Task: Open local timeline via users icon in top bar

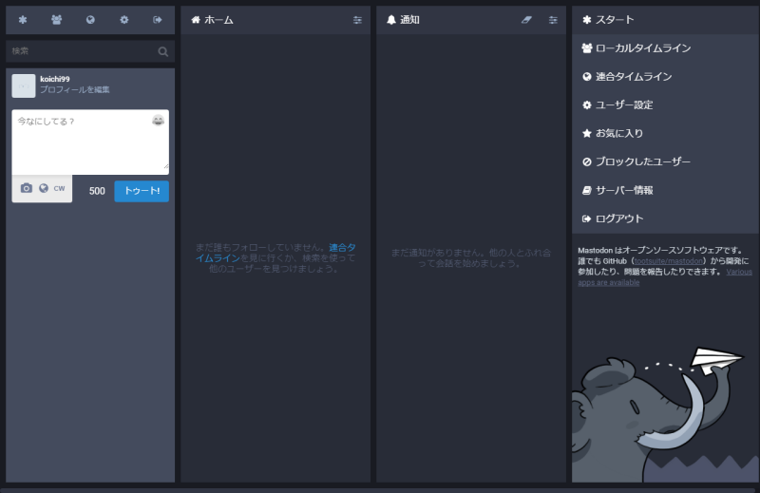Action: click(56, 20)
